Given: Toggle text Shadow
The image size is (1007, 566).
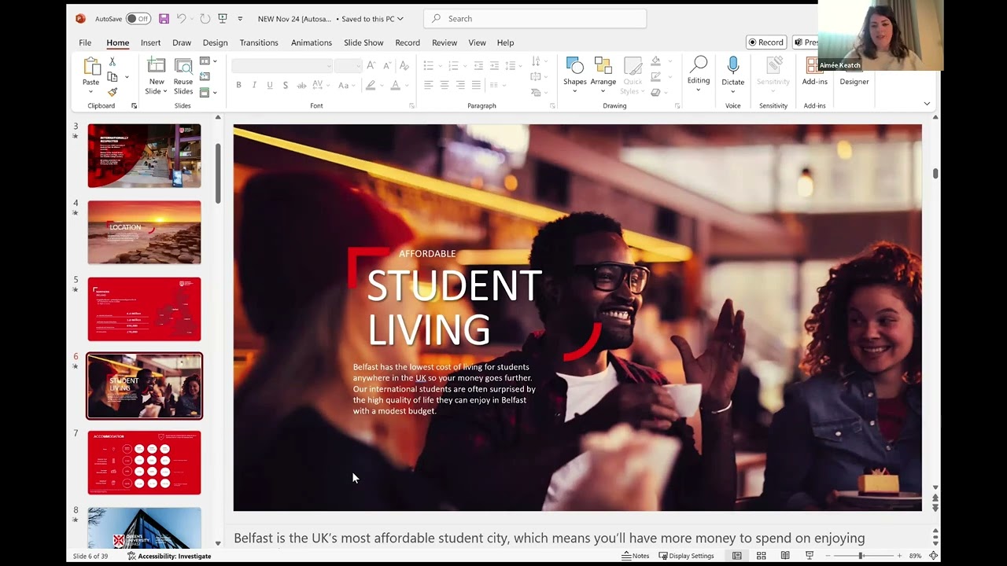Looking at the screenshot, I should 285,85.
